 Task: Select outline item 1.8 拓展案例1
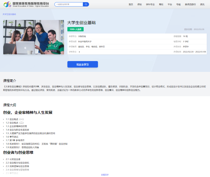coord(37,144)
